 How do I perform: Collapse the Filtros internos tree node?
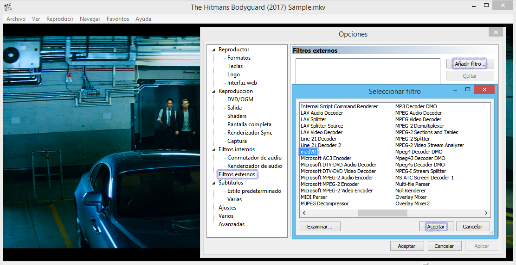tap(214, 150)
